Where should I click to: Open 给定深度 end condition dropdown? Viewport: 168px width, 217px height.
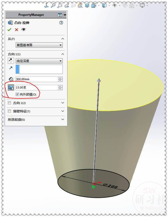pos(39,61)
